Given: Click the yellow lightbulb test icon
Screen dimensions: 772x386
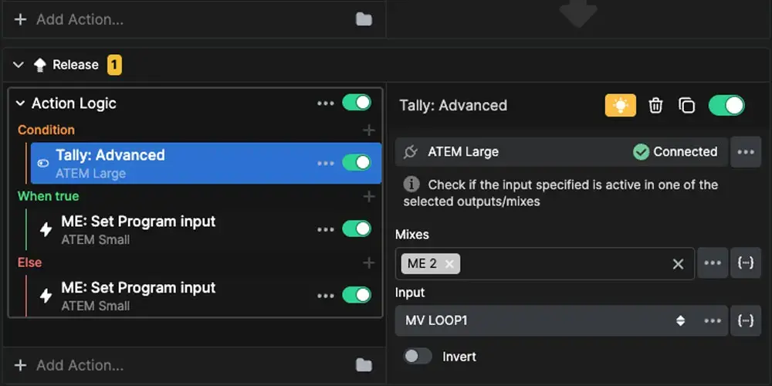Looking at the screenshot, I should click(620, 106).
